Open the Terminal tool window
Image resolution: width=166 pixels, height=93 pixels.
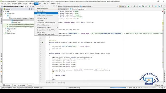coord(6,85)
